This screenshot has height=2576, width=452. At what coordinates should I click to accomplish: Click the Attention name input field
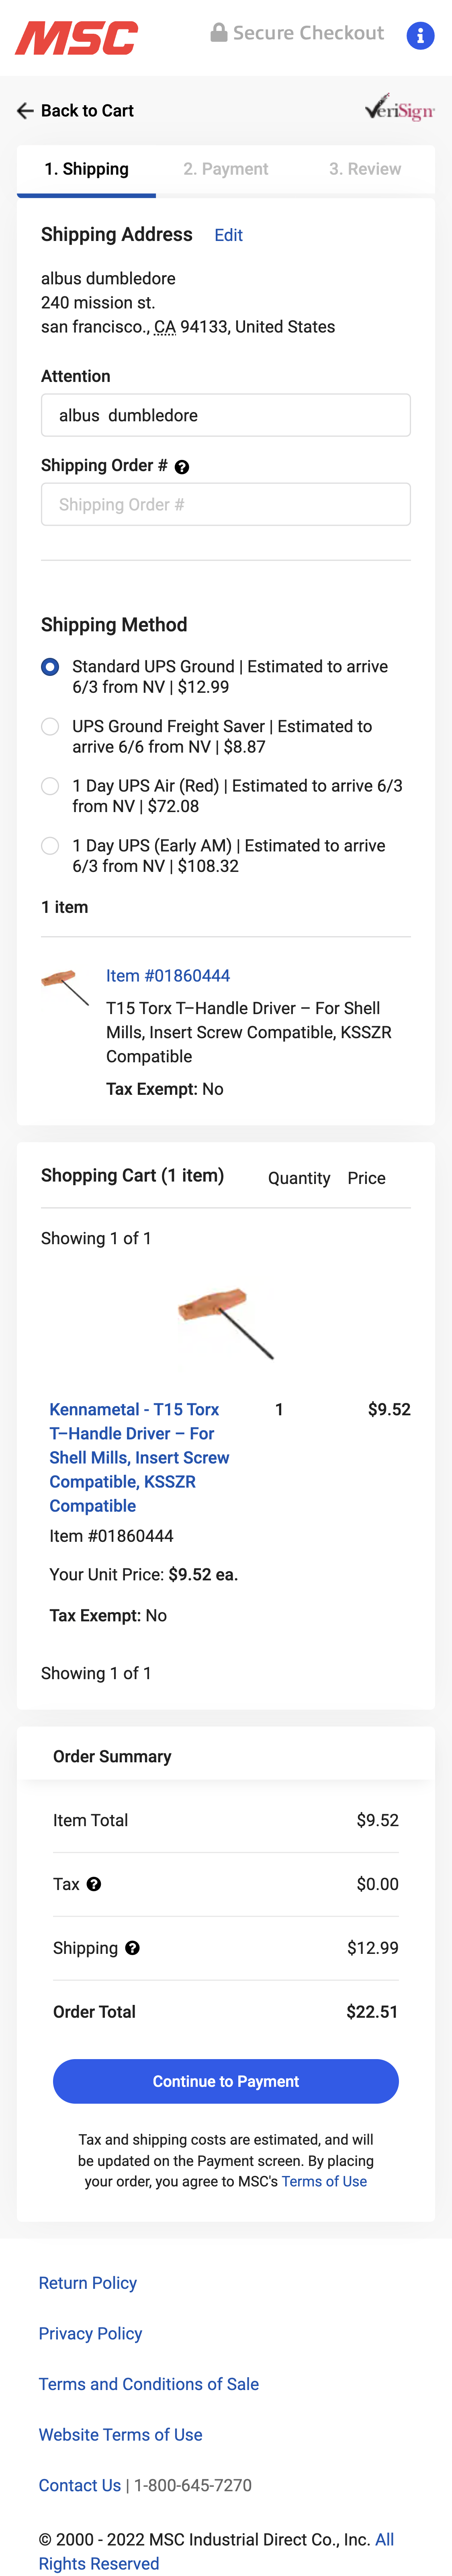click(x=225, y=415)
